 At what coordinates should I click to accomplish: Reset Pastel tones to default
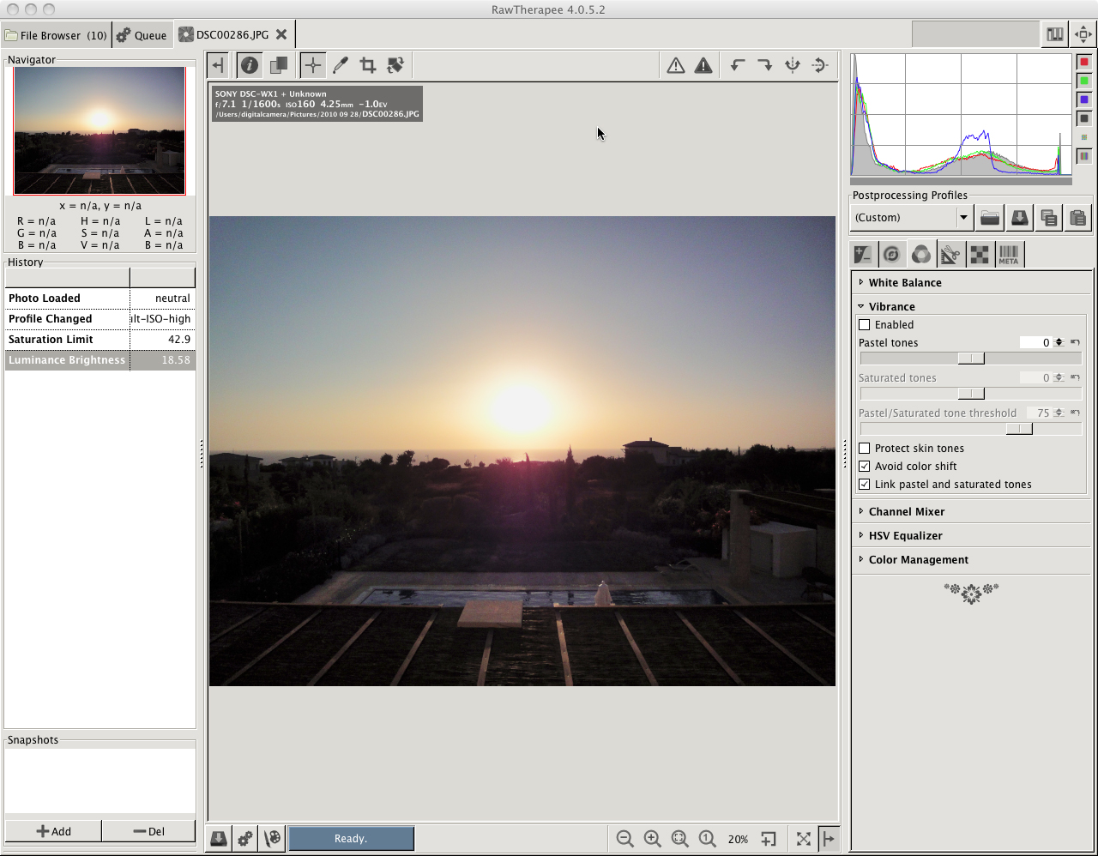(1075, 342)
